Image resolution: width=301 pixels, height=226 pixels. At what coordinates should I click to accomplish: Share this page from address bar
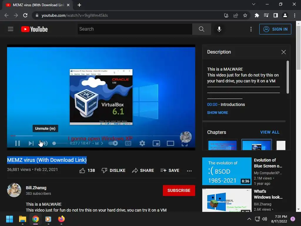point(235,15)
